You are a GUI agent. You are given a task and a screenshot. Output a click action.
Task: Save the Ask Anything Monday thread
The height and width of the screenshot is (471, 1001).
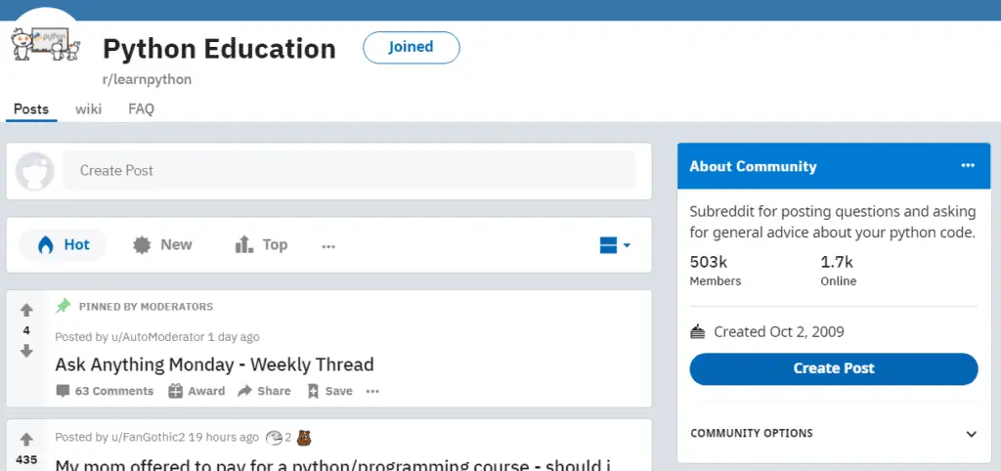329,391
